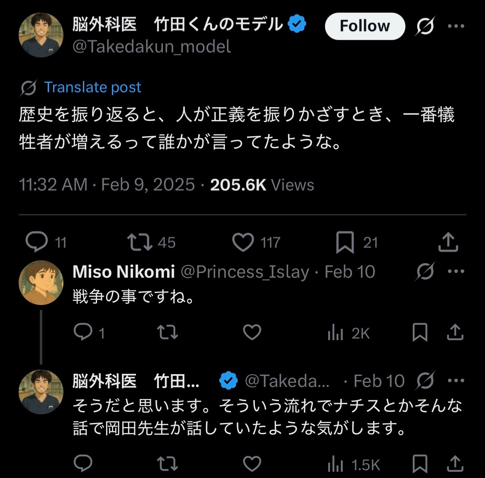Click the Follow button

coord(364,26)
